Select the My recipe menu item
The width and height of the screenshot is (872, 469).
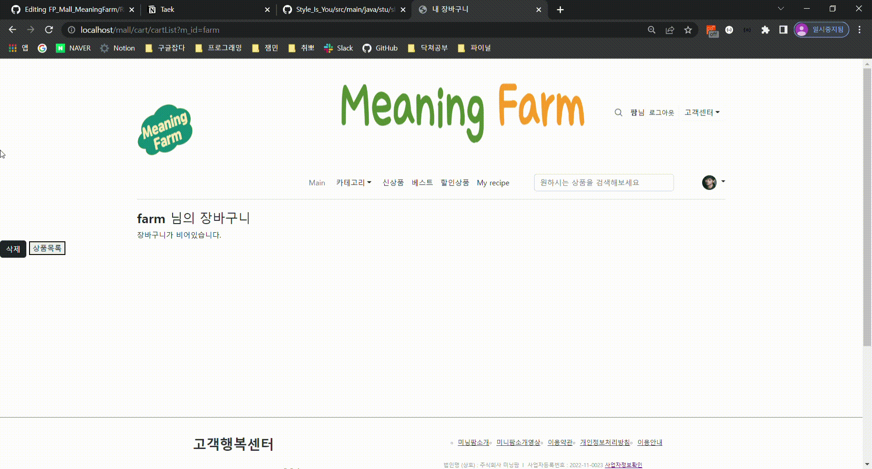pos(493,182)
